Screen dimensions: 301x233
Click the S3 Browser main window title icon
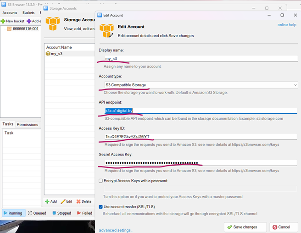[4, 5]
